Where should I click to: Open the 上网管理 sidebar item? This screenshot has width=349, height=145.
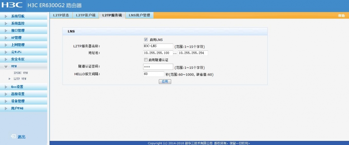pos(24,45)
